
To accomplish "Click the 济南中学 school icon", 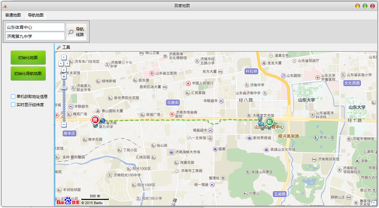I will pos(246,85).
